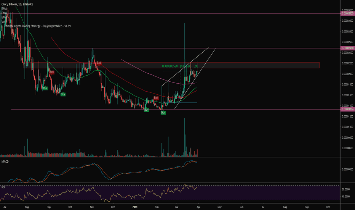Click the 0.00000600 price axis value
This screenshot has width=355, height=210.
point(347,148)
